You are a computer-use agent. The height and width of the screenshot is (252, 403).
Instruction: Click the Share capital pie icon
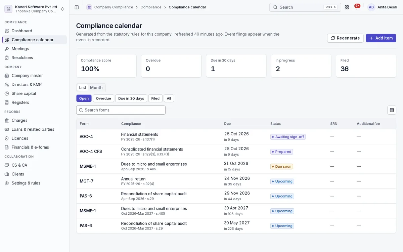(7, 93)
